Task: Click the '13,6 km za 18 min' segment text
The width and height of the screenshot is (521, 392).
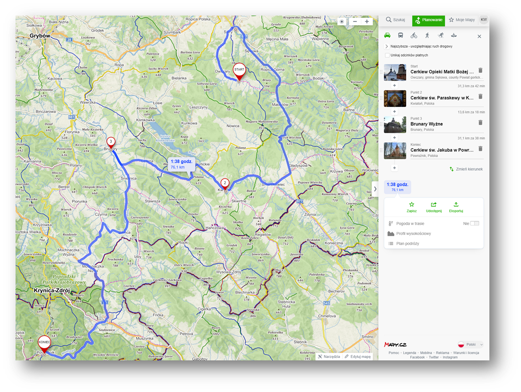Action: click(471, 112)
